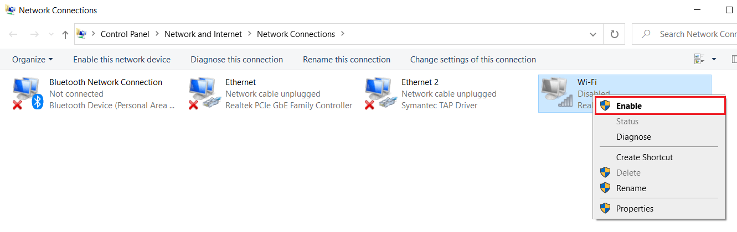Expand the address bar history dropdown
The image size is (737, 232).
coord(593,34)
